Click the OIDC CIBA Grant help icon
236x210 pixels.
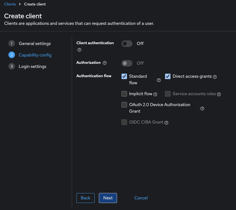166,123
